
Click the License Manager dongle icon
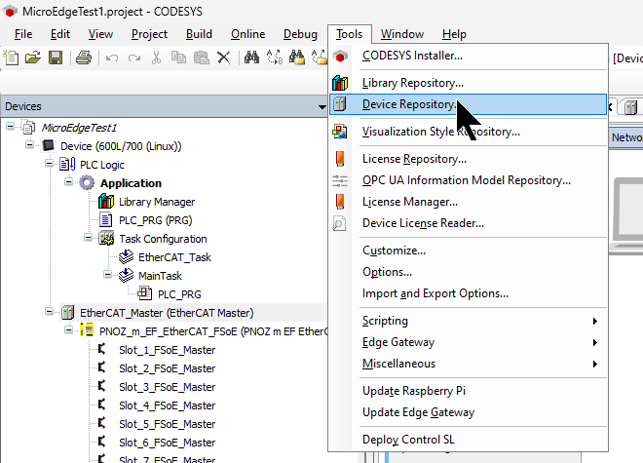[340, 202]
